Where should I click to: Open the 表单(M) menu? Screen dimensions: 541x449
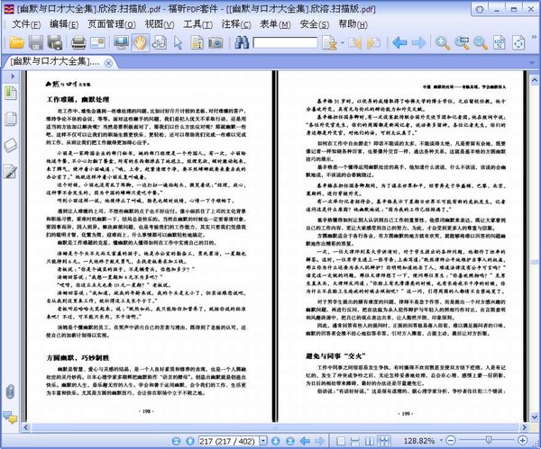pyautogui.click(x=275, y=24)
